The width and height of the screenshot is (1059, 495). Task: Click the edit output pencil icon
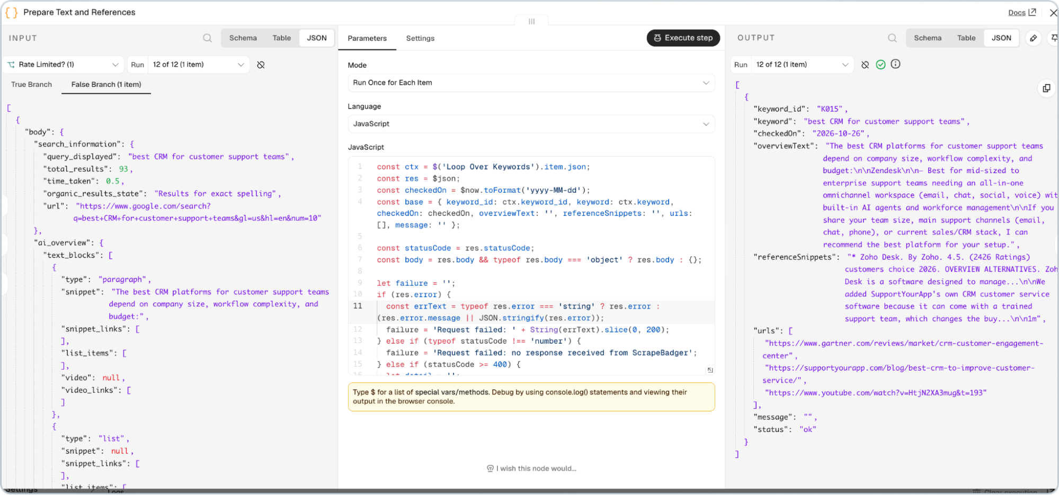1033,38
